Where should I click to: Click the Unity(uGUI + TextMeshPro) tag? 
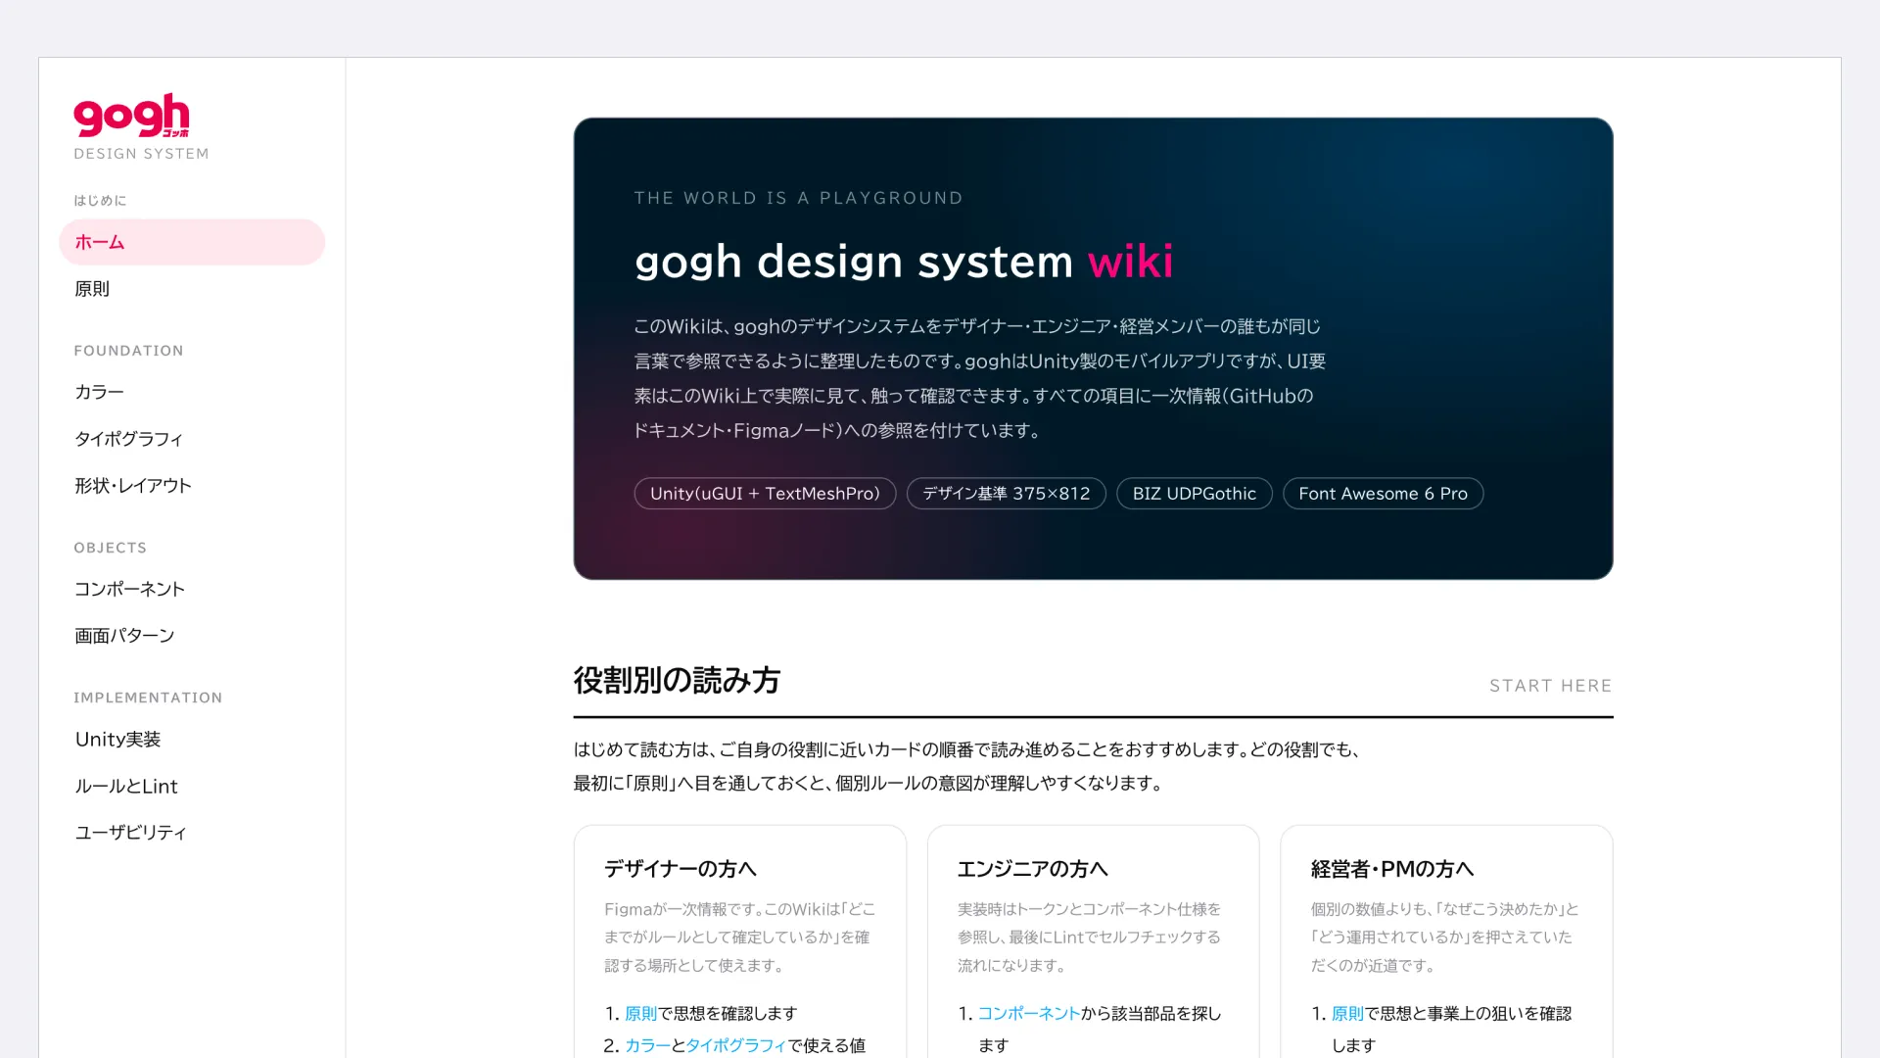(x=765, y=494)
